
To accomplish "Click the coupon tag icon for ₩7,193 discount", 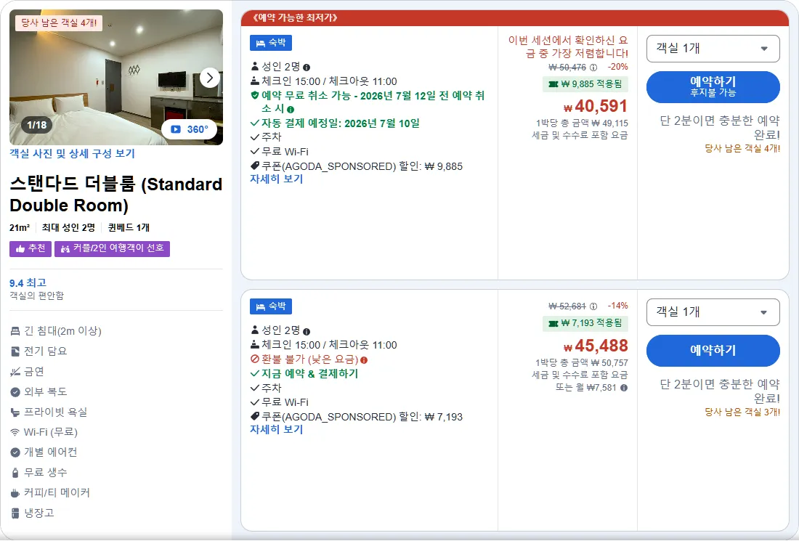I will tap(255, 417).
